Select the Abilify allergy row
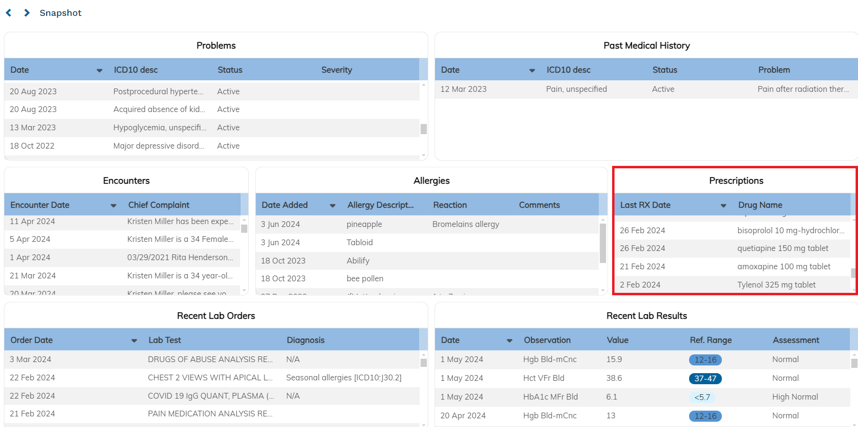Image resolution: width=858 pixels, height=427 pixels. tap(427, 261)
